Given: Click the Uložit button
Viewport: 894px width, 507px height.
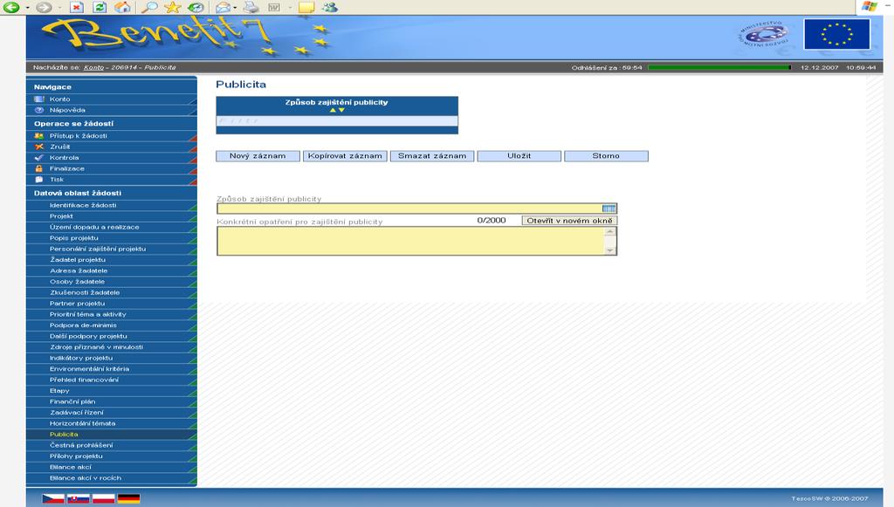Looking at the screenshot, I should pyautogui.click(x=519, y=156).
